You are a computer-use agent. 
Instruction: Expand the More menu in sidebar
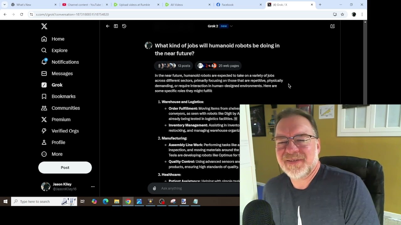(52, 154)
